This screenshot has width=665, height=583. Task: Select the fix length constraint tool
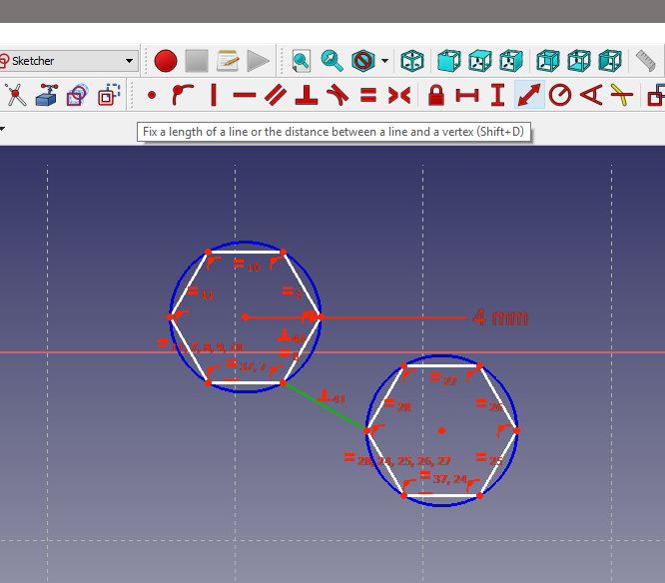(x=529, y=95)
